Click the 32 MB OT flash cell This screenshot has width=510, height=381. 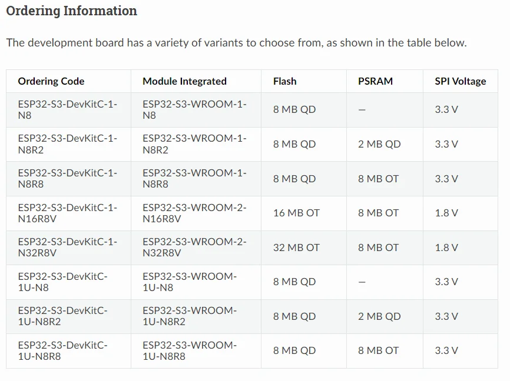pos(296,248)
